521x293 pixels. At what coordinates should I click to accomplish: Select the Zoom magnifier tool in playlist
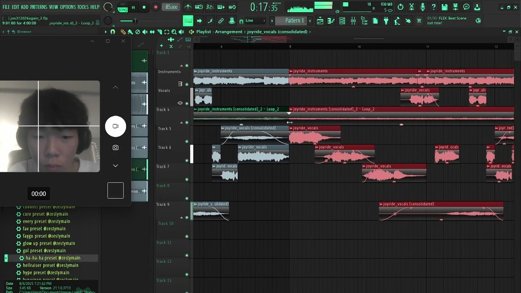(174, 32)
